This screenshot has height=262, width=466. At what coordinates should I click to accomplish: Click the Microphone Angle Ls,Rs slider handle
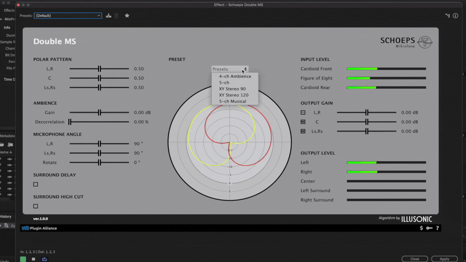[99, 153]
